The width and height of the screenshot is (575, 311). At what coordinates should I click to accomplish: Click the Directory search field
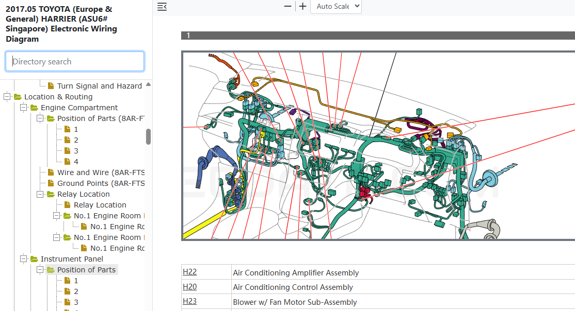click(x=75, y=61)
